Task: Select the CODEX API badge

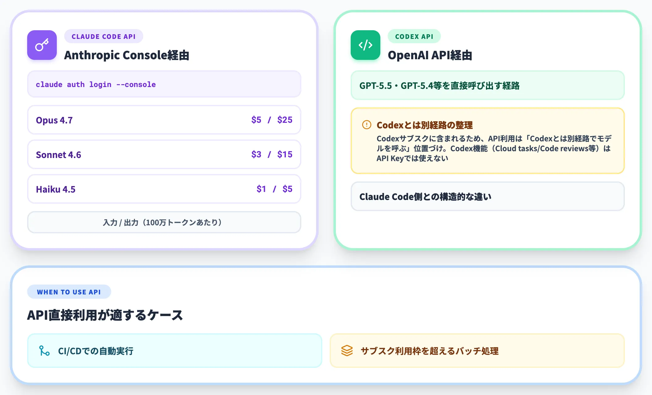Action: pos(414,36)
